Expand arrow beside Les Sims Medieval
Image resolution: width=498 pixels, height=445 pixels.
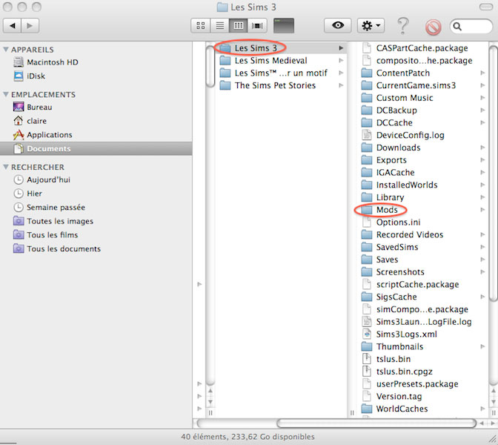click(x=341, y=60)
